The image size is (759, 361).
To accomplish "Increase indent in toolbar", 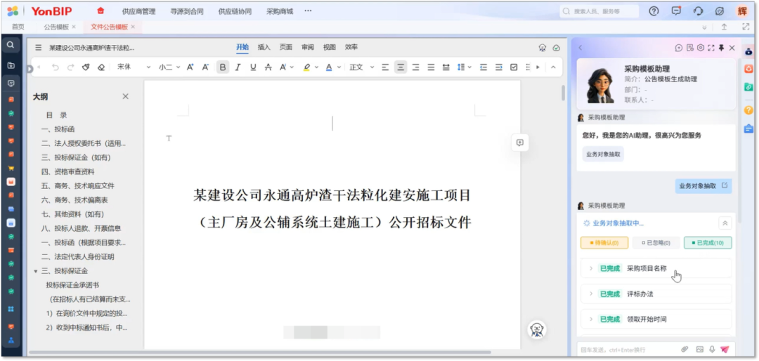I will 498,67.
